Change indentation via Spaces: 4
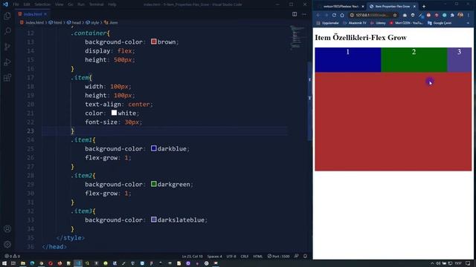 point(214,257)
